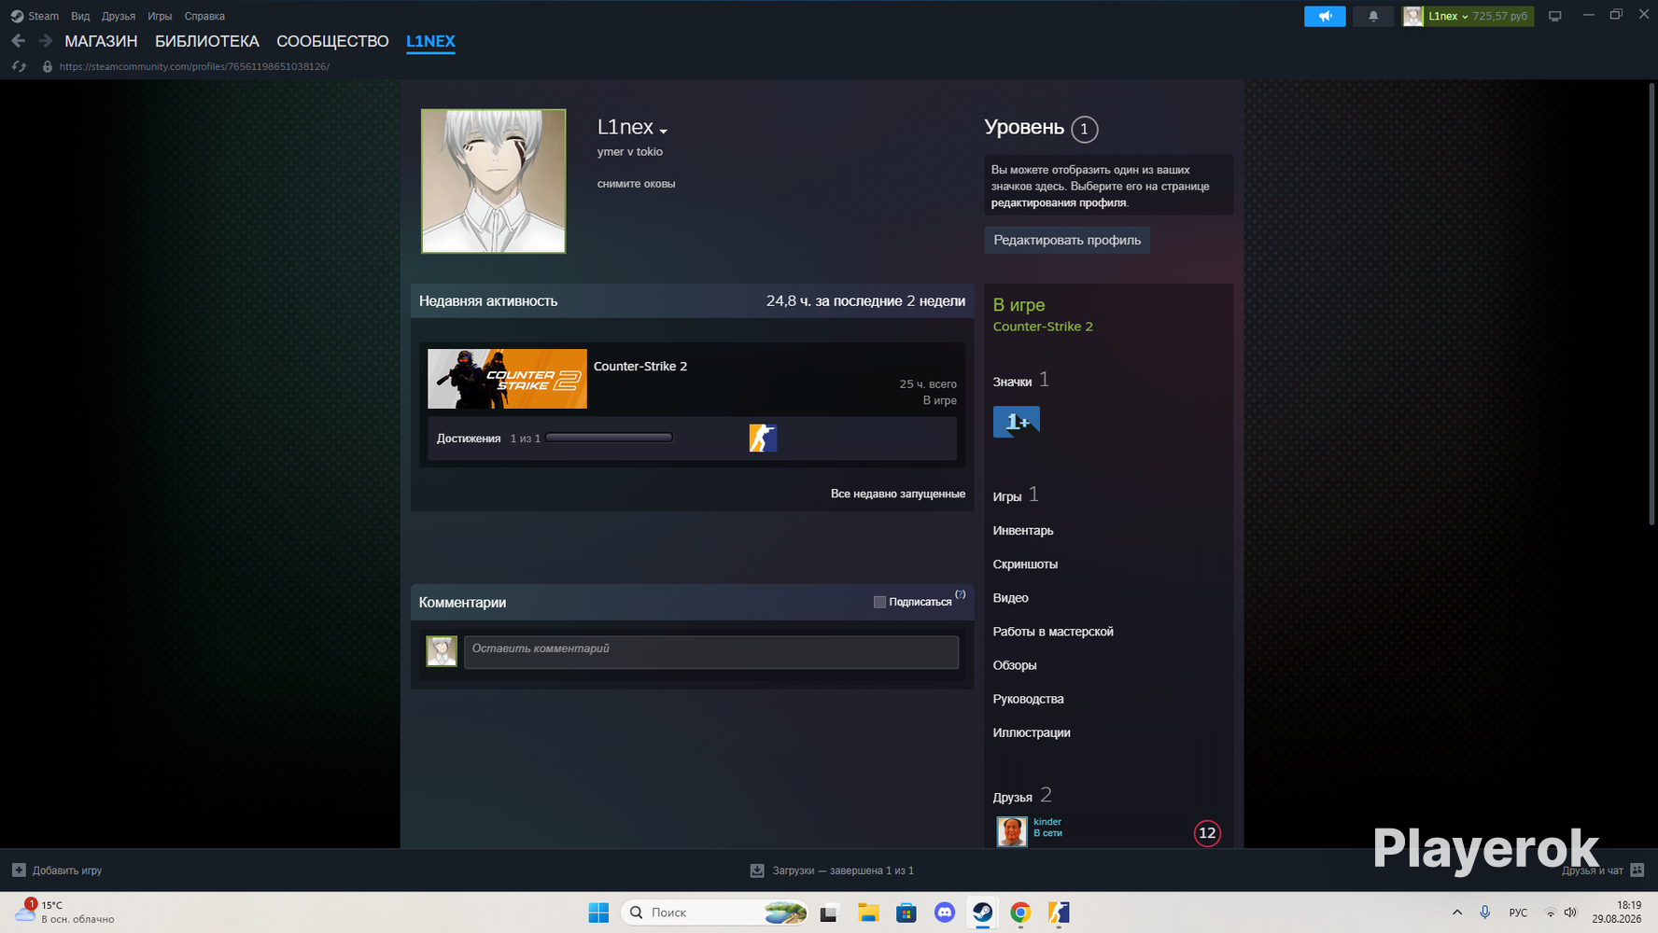Open the Друзья menu in the top bar
Screen dimensions: 1658x933
[119, 16]
